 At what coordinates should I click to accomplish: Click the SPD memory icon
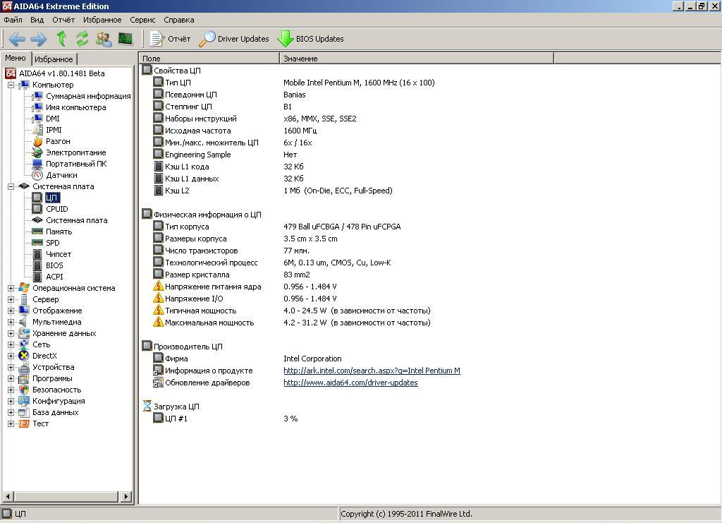pos(37,243)
